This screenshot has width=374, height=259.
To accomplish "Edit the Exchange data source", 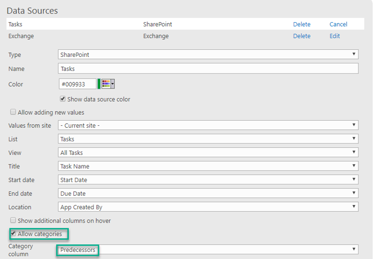I will (x=335, y=36).
